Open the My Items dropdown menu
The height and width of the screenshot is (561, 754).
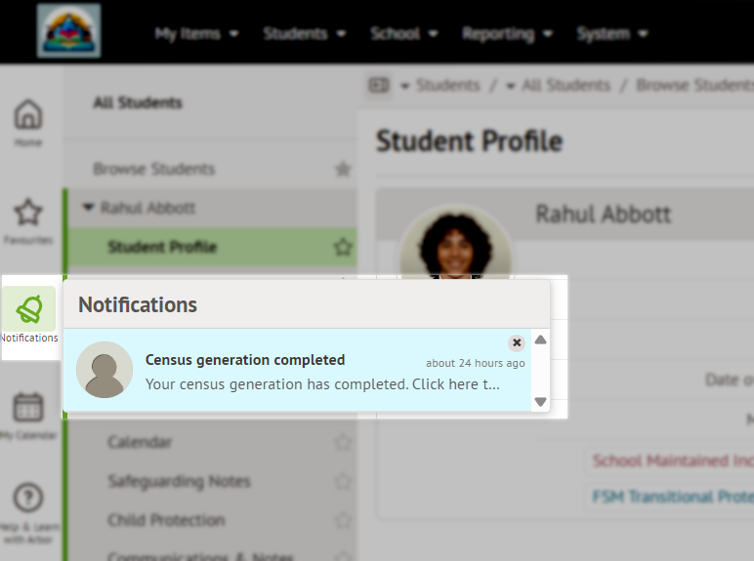[x=196, y=33]
